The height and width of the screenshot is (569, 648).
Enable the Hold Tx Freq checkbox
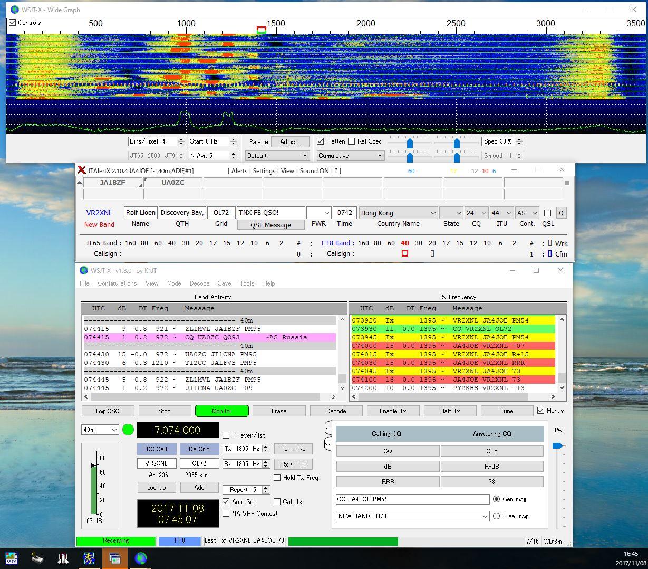pos(277,478)
